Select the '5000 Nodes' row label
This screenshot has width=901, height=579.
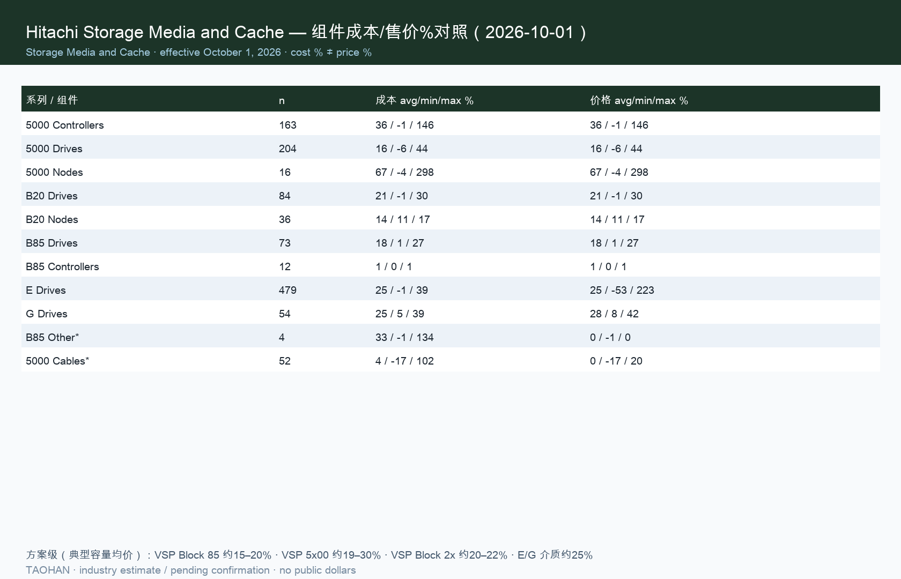click(x=54, y=172)
